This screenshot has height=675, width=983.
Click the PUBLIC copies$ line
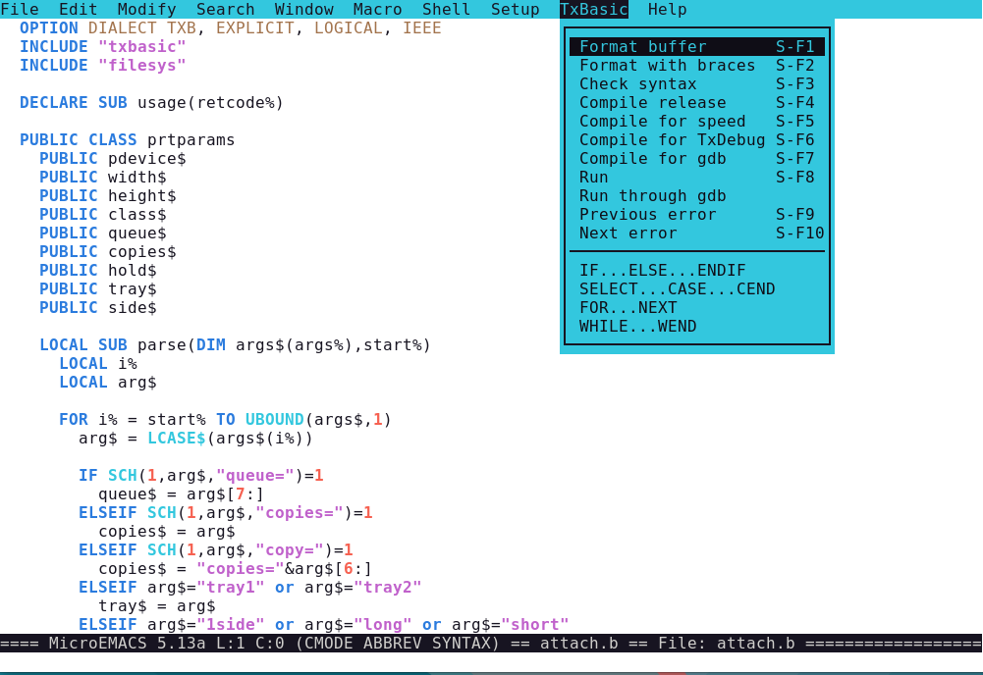(x=107, y=252)
